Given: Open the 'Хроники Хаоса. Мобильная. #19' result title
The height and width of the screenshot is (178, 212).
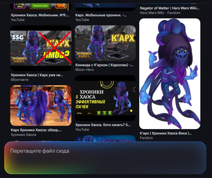Looking at the screenshot, I should [x=40, y=15].
